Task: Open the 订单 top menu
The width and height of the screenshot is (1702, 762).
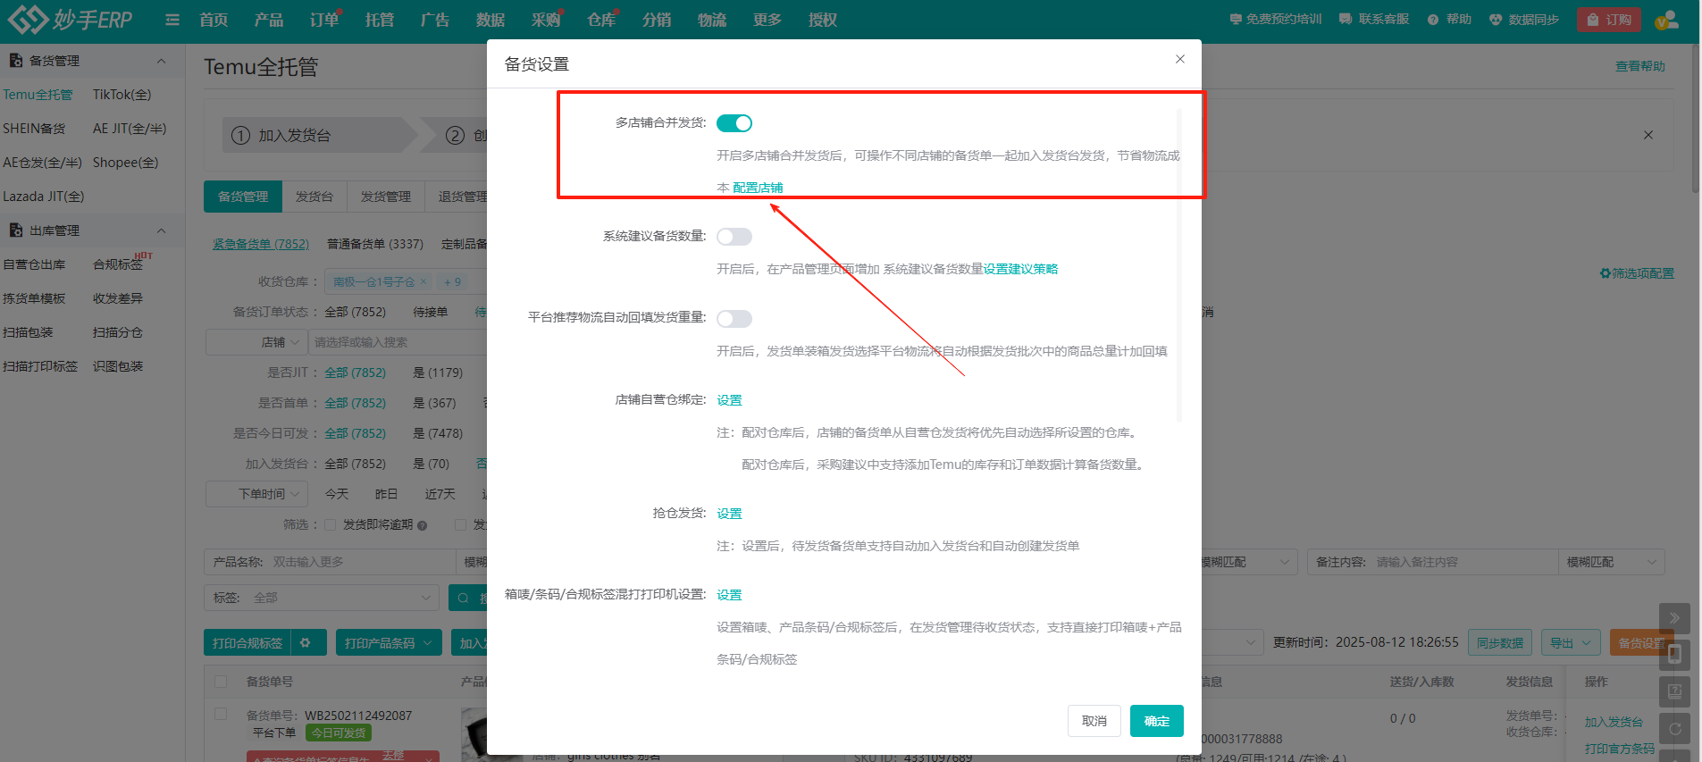Action: click(x=324, y=20)
